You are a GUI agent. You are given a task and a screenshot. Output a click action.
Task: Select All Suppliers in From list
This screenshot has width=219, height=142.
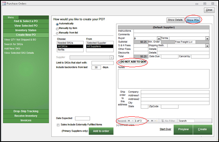(100, 46)
